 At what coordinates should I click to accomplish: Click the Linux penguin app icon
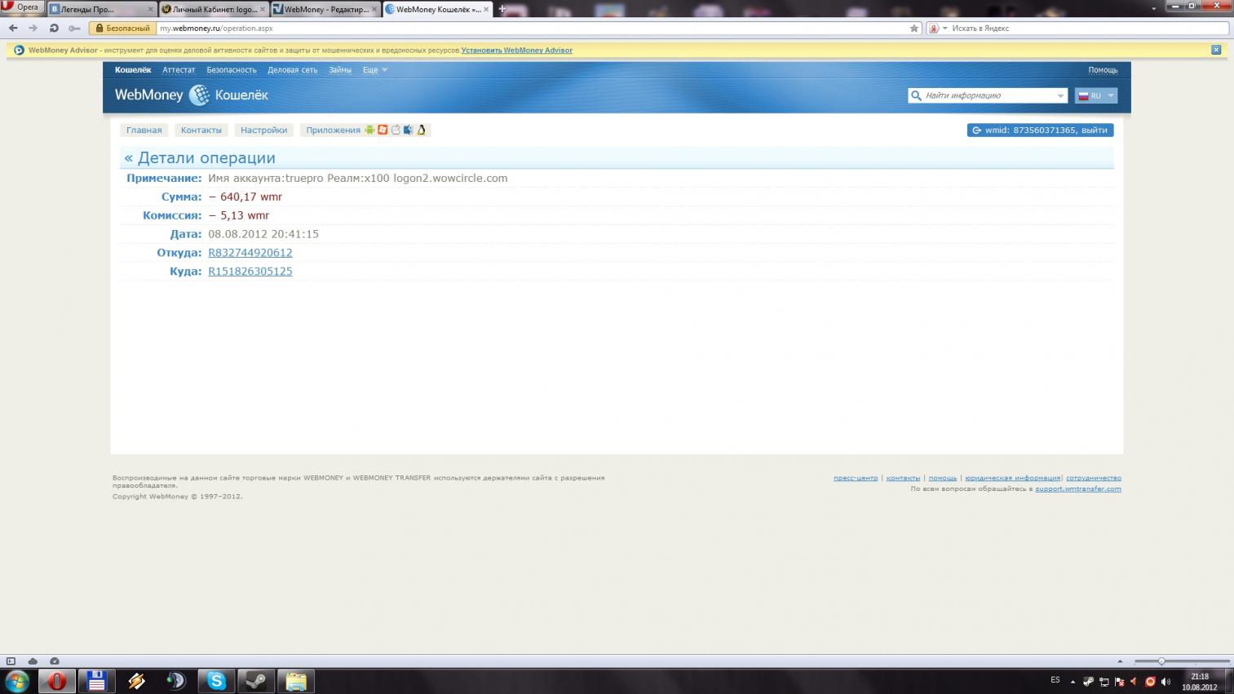[x=422, y=130]
